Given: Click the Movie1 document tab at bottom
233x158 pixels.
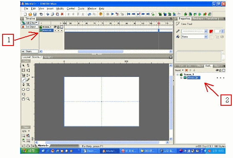Looking at the screenshot, I should [x=43, y=146].
